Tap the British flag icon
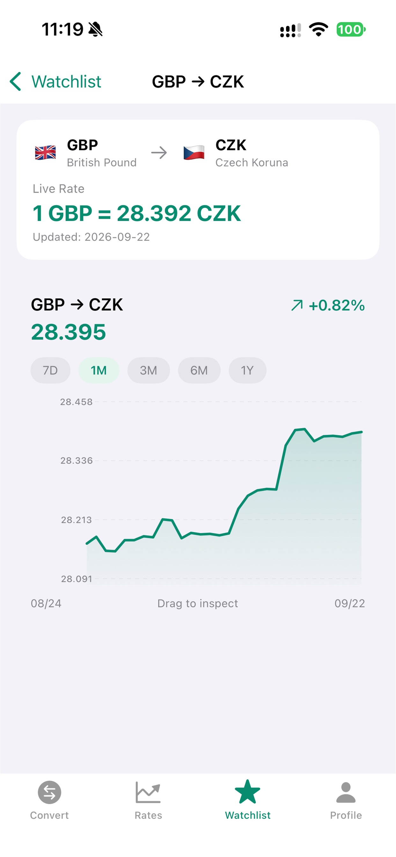The height and width of the screenshot is (857, 396). (45, 153)
